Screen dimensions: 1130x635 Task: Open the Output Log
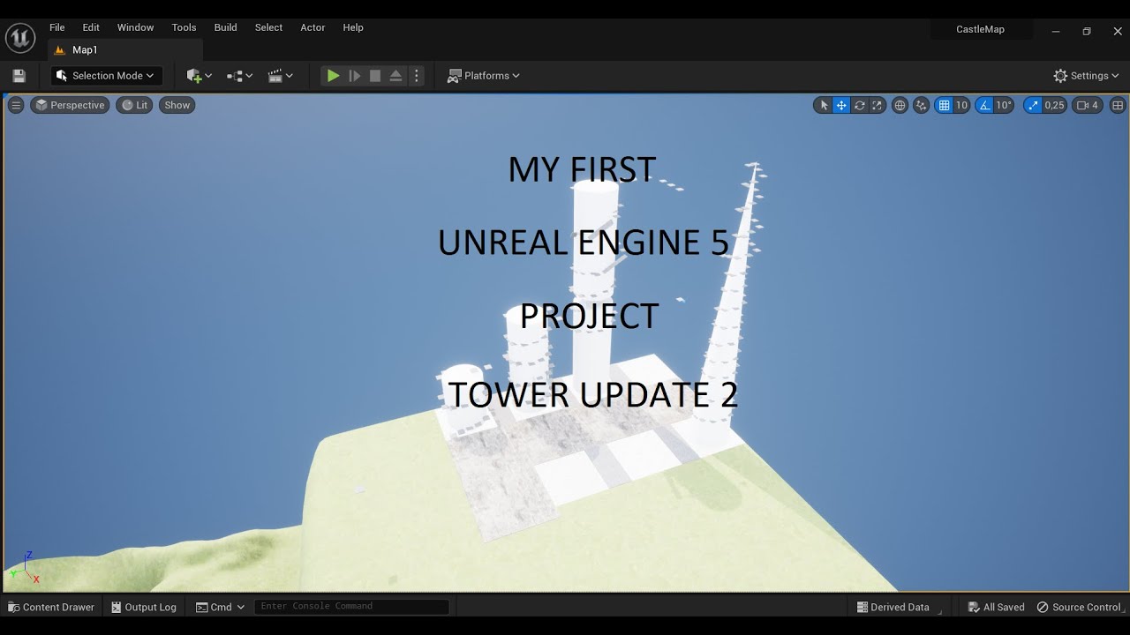click(x=144, y=607)
